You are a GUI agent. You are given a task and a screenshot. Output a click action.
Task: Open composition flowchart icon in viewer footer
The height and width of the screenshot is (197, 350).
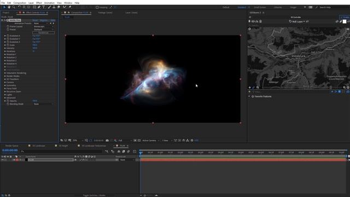point(188,140)
